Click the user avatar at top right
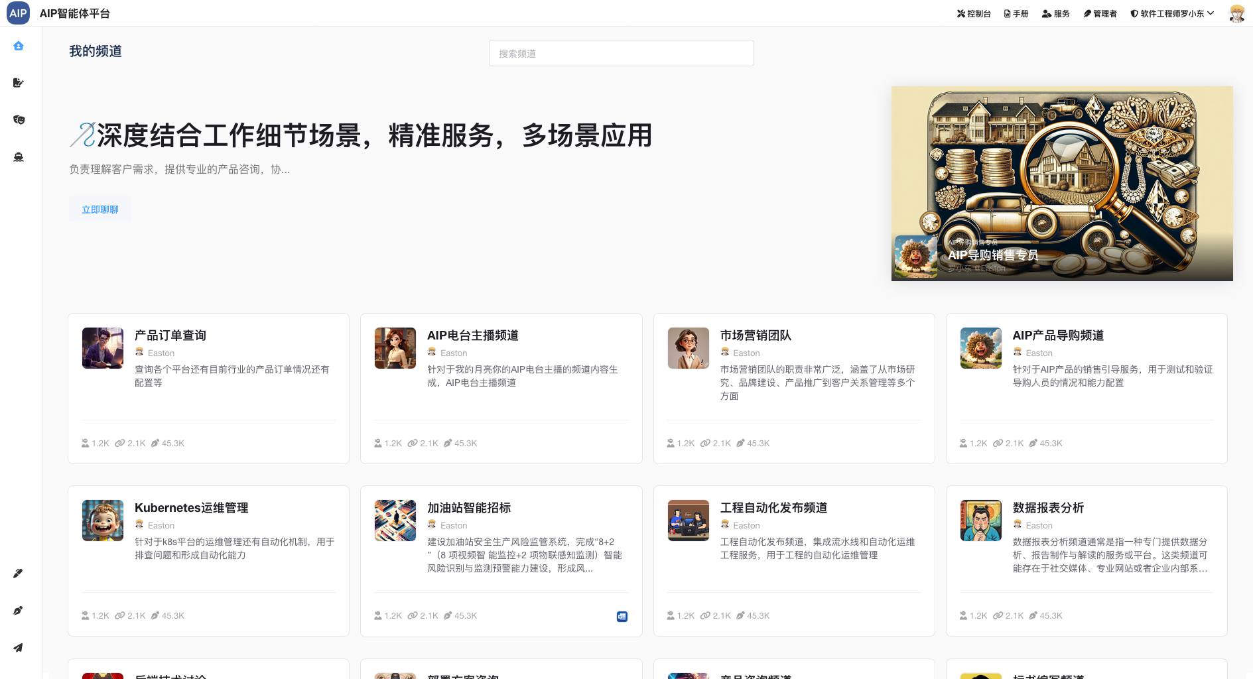The width and height of the screenshot is (1253, 679). click(x=1236, y=13)
